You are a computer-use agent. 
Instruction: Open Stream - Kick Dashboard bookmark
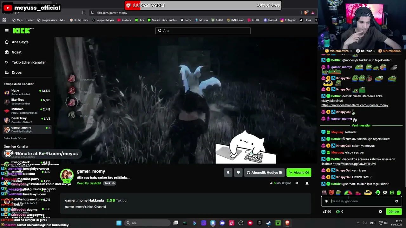tap(162, 20)
